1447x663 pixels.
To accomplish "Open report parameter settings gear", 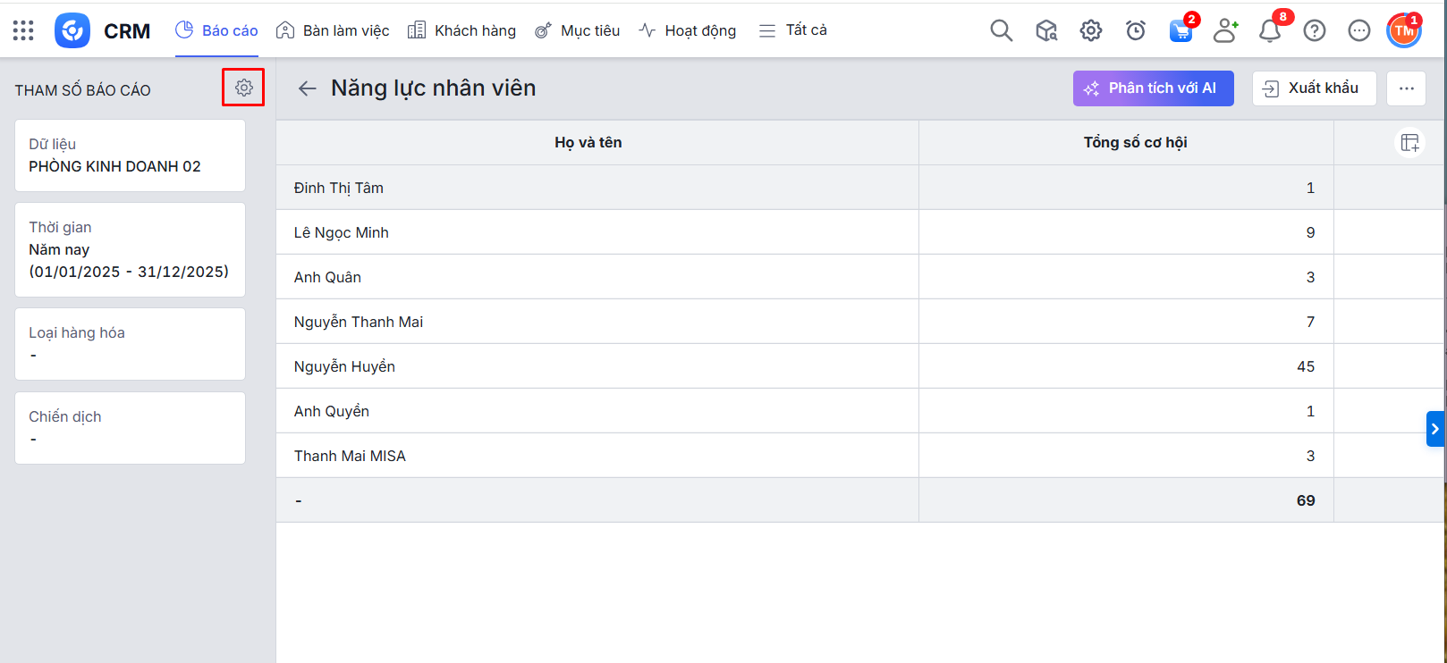I will pos(243,88).
